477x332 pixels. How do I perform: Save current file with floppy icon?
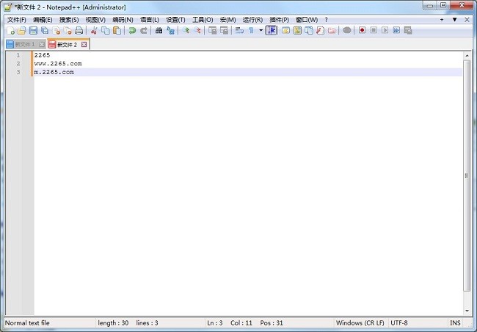pyautogui.click(x=33, y=30)
